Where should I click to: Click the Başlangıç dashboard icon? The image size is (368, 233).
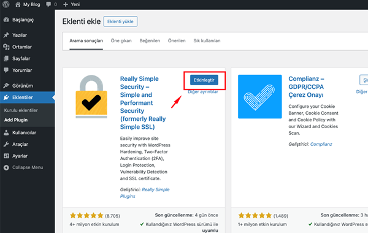(6, 20)
